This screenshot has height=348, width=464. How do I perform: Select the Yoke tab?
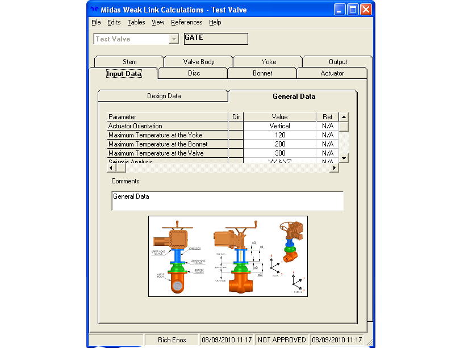[269, 62]
